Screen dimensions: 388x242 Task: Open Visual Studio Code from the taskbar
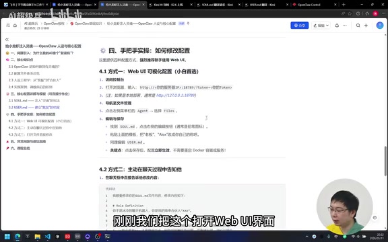coord(48,237)
